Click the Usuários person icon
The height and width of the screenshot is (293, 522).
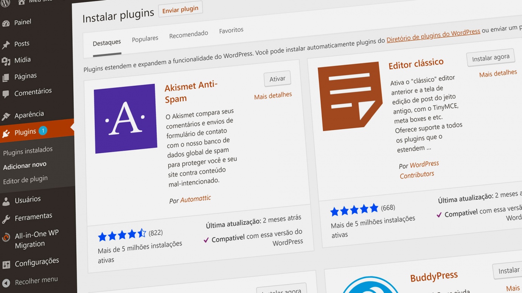click(x=6, y=202)
